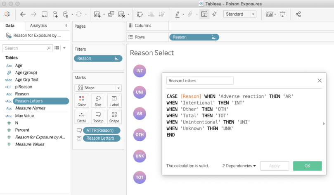Open the Color marks card
The height and width of the screenshot is (195, 334).
tap(82, 101)
